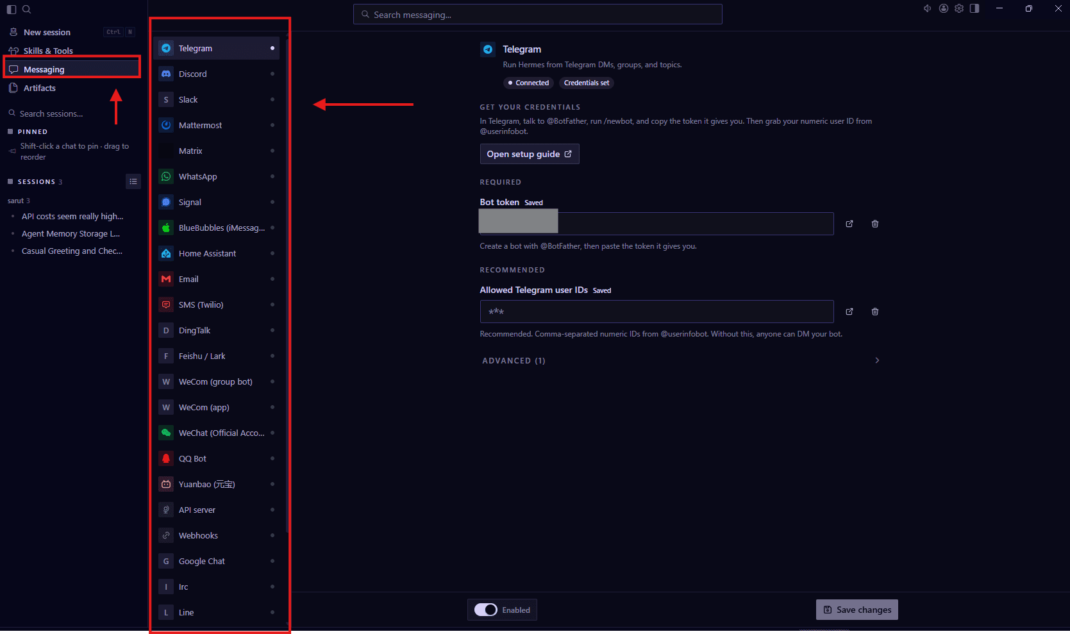The image size is (1070, 634).
Task: Click the Search messaging field
Action: [x=538, y=14]
